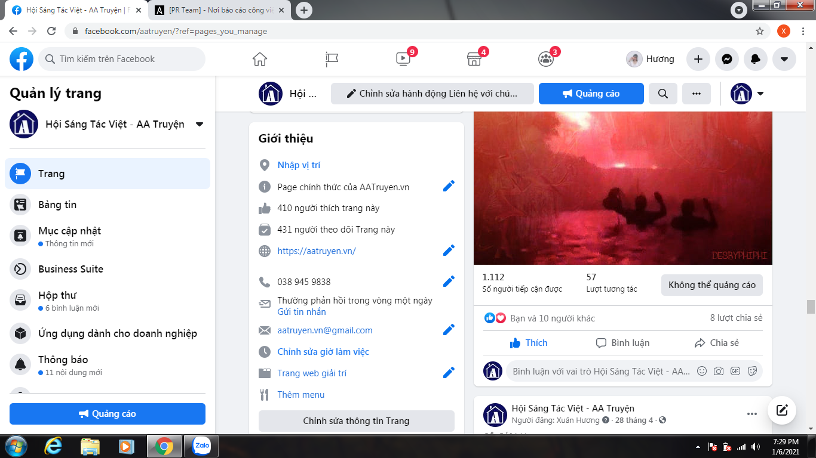Edit email address pencil icon
Image resolution: width=816 pixels, height=458 pixels.
pyautogui.click(x=449, y=330)
